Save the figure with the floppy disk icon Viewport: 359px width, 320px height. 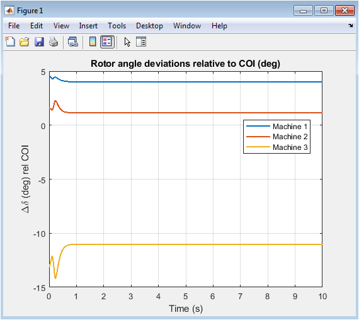click(x=39, y=42)
